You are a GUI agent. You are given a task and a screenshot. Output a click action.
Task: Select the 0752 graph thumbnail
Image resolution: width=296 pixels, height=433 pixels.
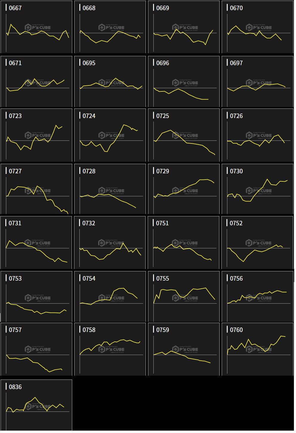point(258,243)
